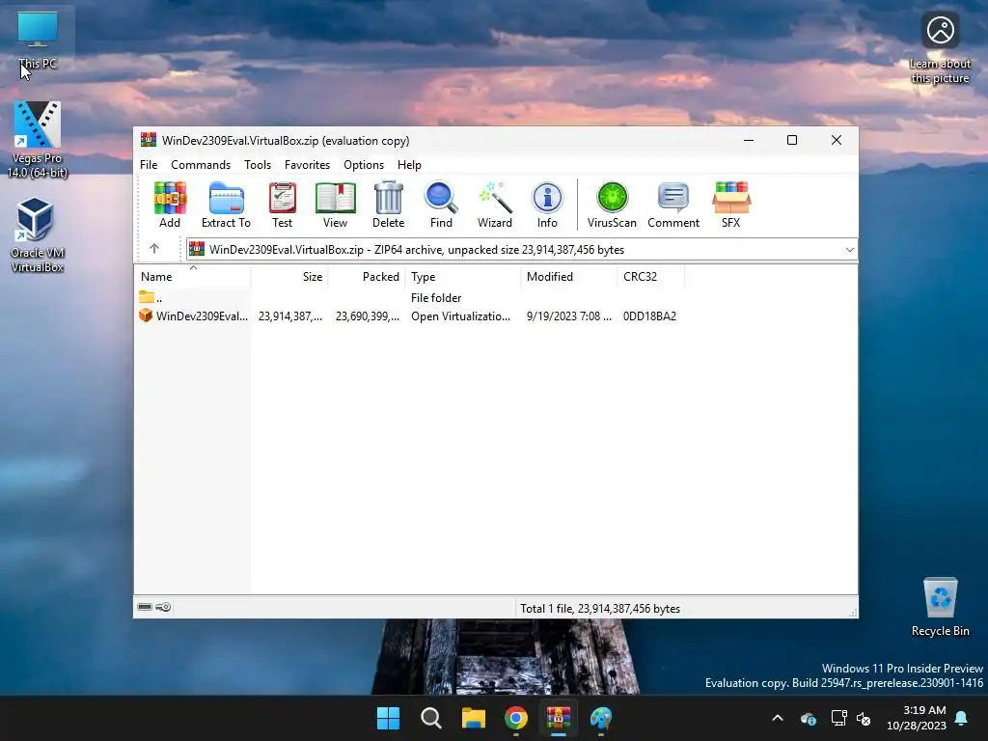Viewport: 988px width, 741px height.
Task: Sort by the Packed column header
Action: (x=366, y=277)
